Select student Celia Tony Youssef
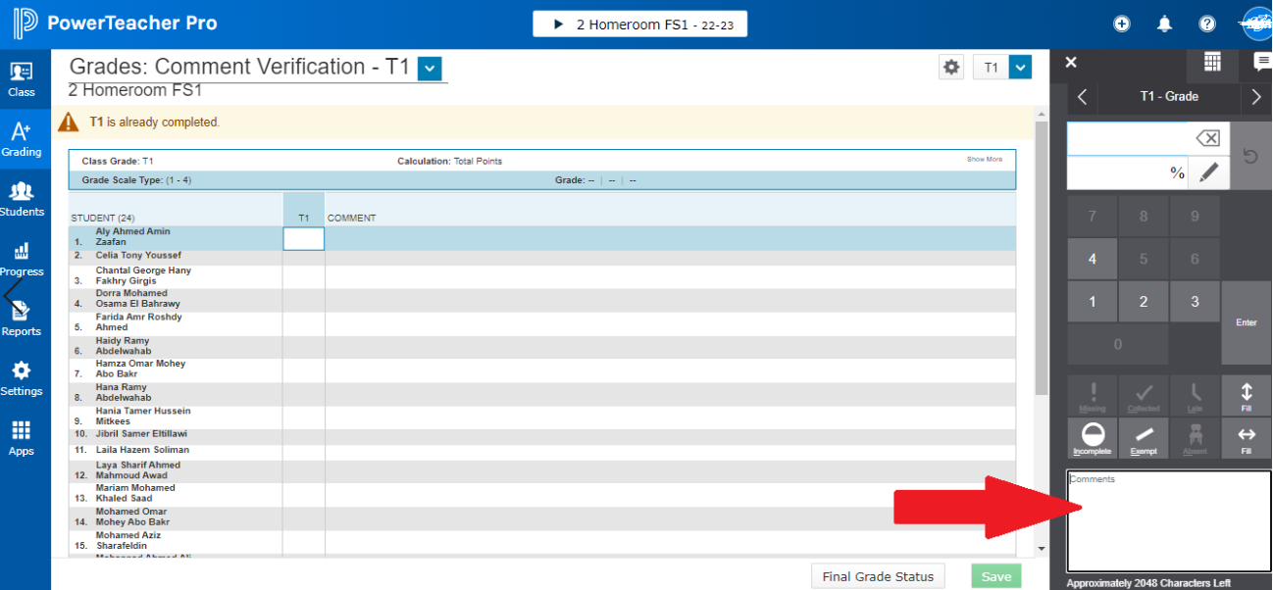This screenshot has width=1273, height=590. (x=138, y=256)
